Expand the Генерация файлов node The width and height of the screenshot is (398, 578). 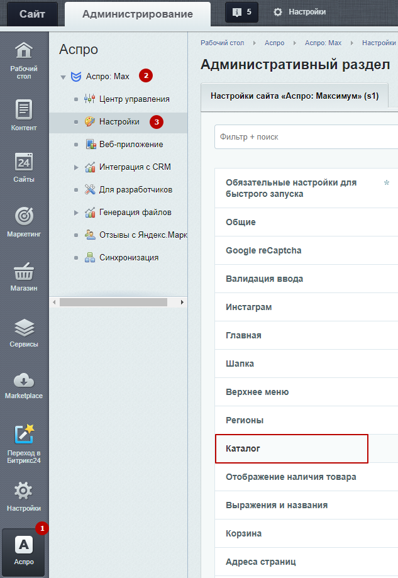click(76, 213)
